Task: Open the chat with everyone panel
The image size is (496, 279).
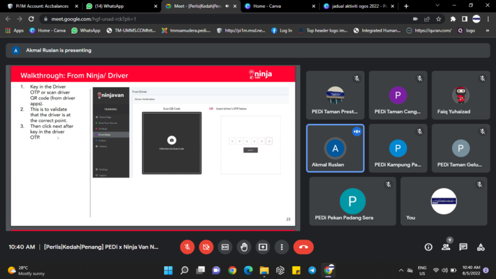Action: [x=463, y=247]
